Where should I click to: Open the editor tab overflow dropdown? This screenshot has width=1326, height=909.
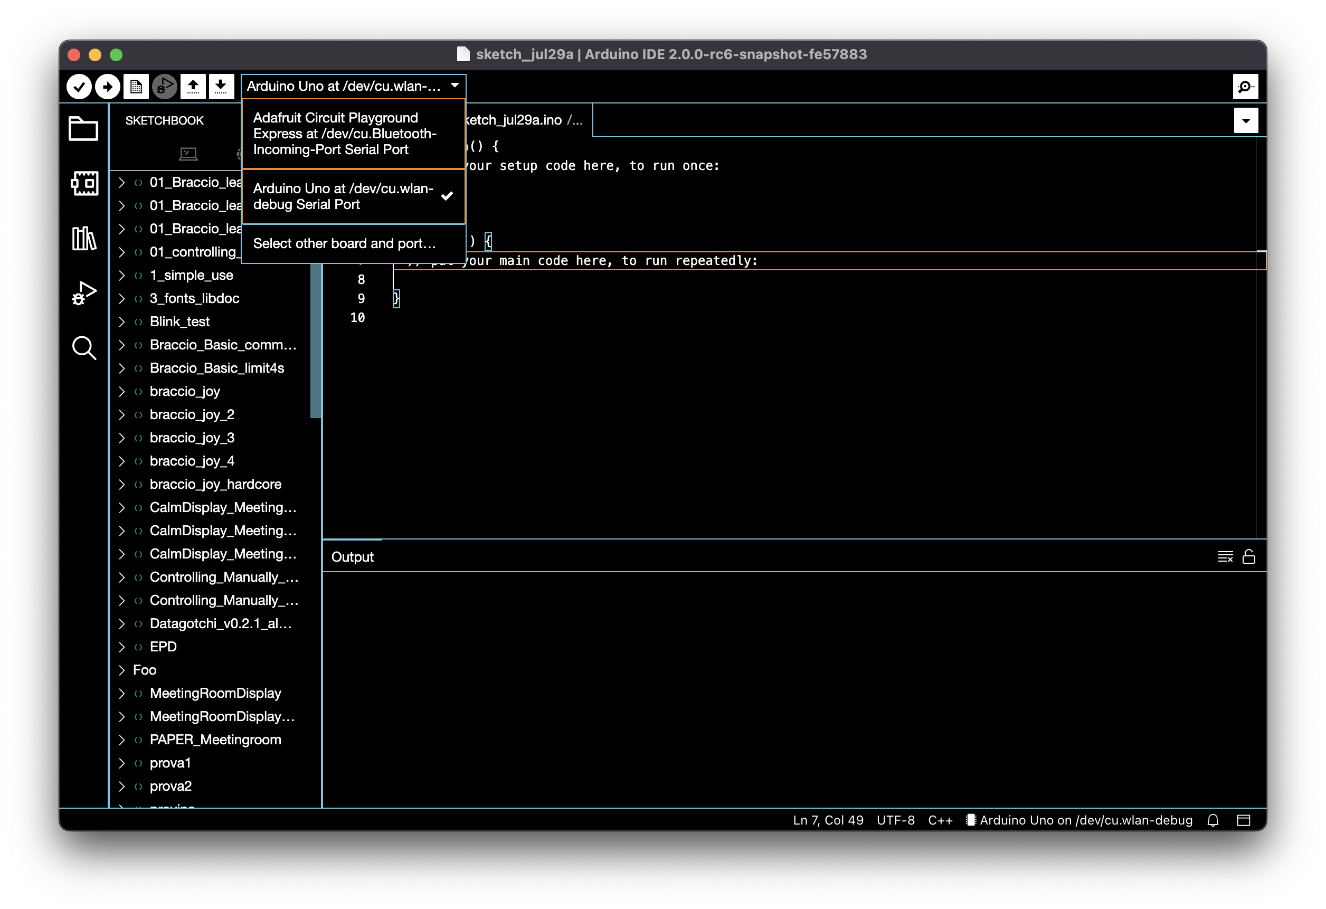(x=1246, y=121)
